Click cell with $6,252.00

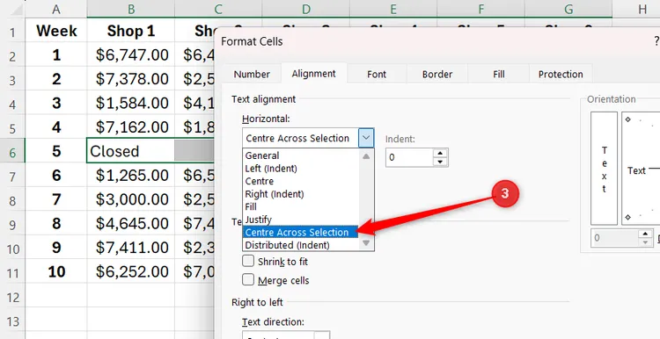click(131, 271)
